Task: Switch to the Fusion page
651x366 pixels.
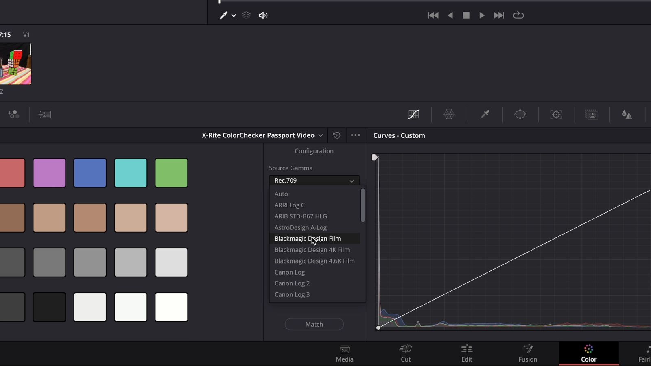Action: point(528,354)
